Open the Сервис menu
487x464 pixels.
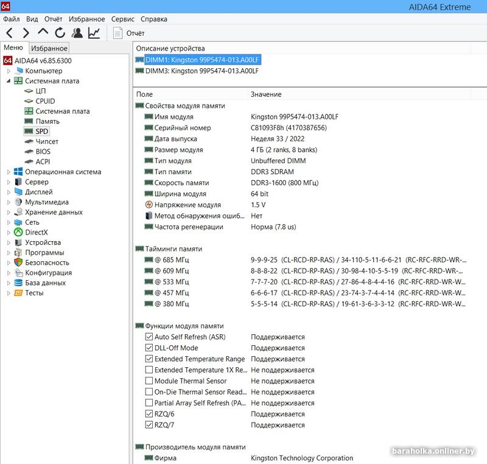point(123,19)
